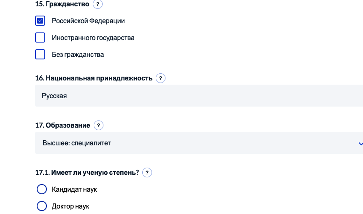
Task: Click the Кандидат наук label
Action: [x=74, y=189]
